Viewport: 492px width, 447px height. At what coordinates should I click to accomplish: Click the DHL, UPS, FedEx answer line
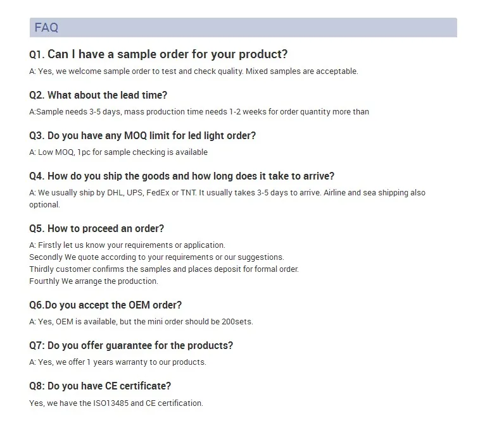pyautogui.click(x=227, y=193)
